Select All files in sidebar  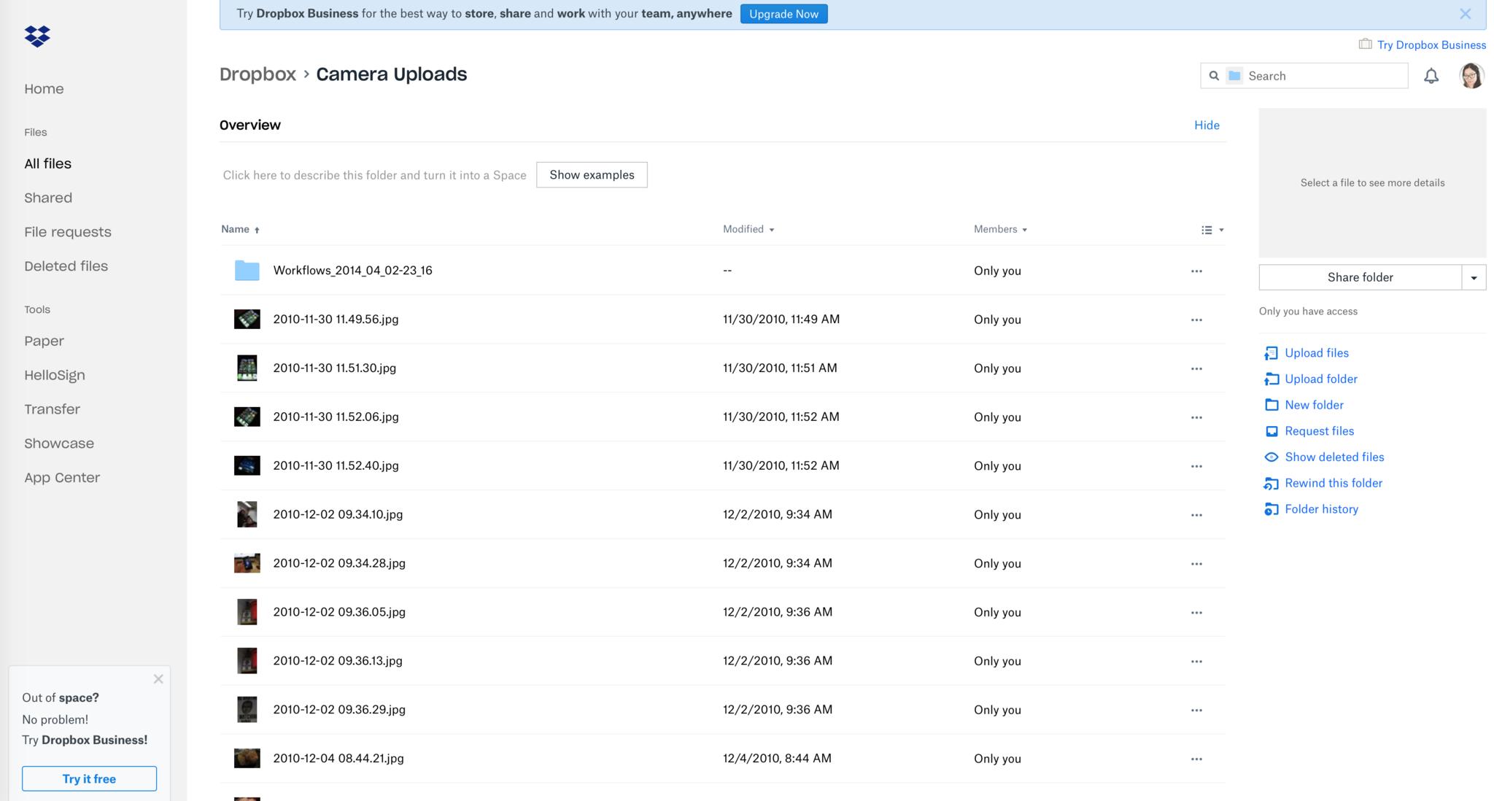click(47, 164)
